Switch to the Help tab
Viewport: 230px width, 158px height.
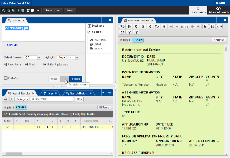coord(50,93)
